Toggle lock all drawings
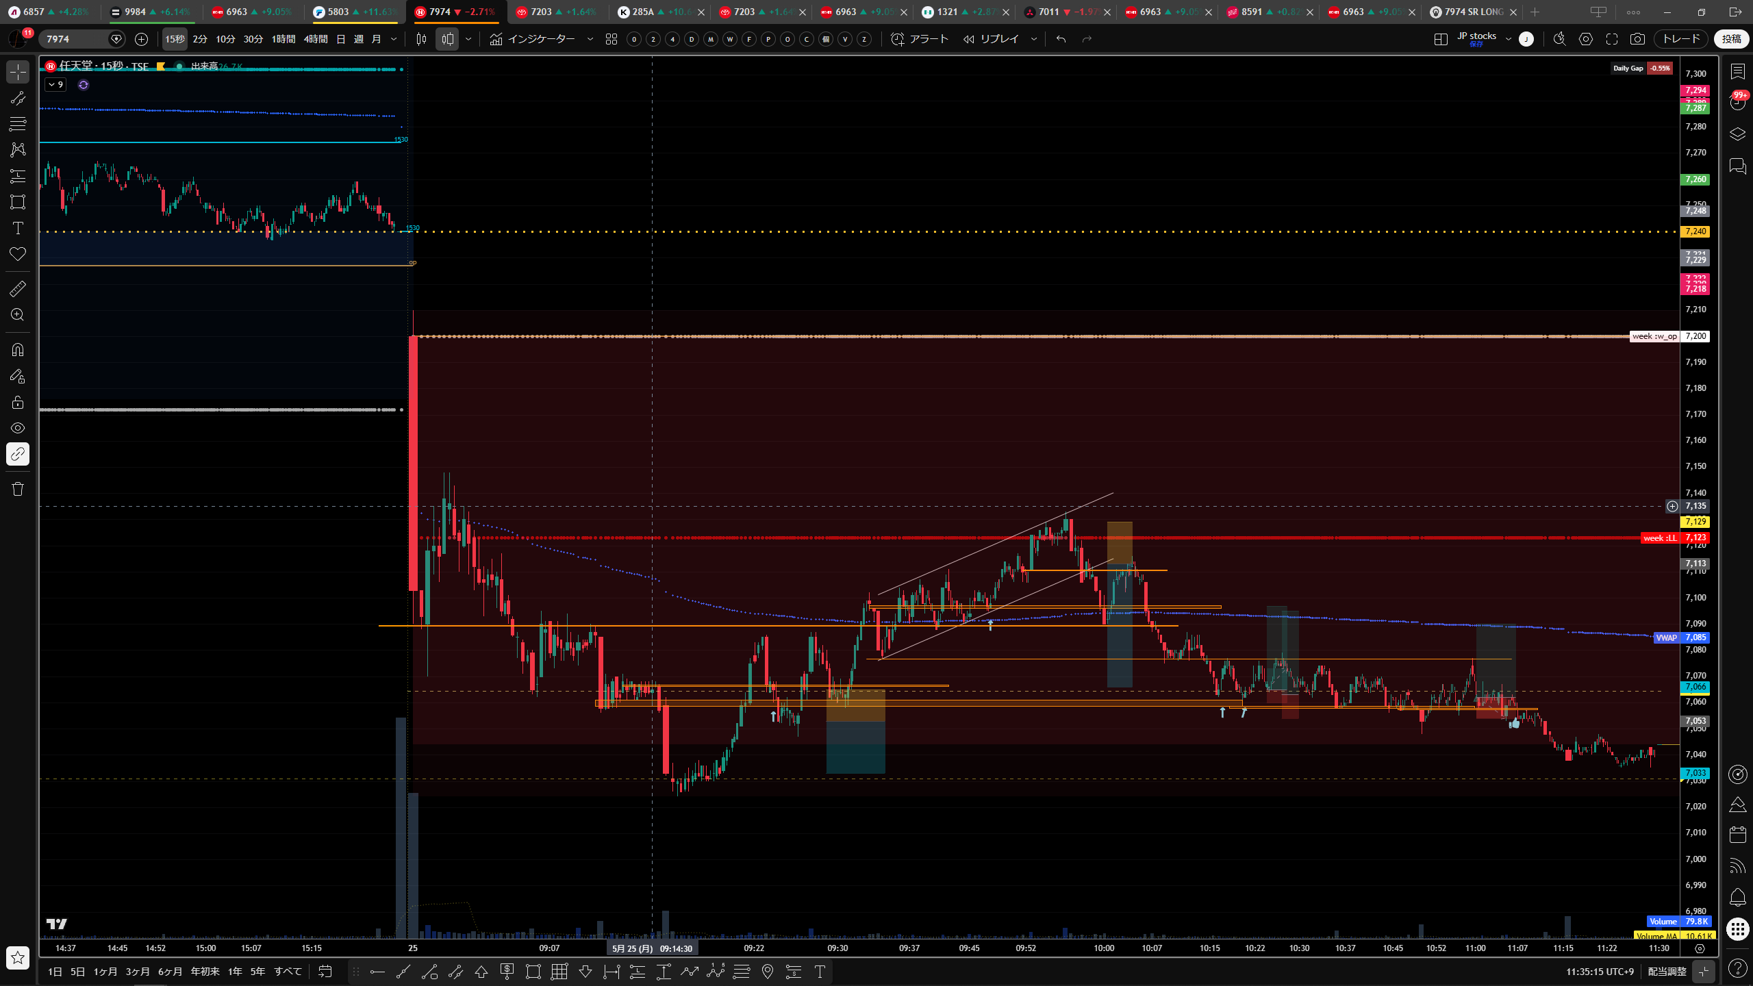 pyautogui.click(x=18, y=402)
